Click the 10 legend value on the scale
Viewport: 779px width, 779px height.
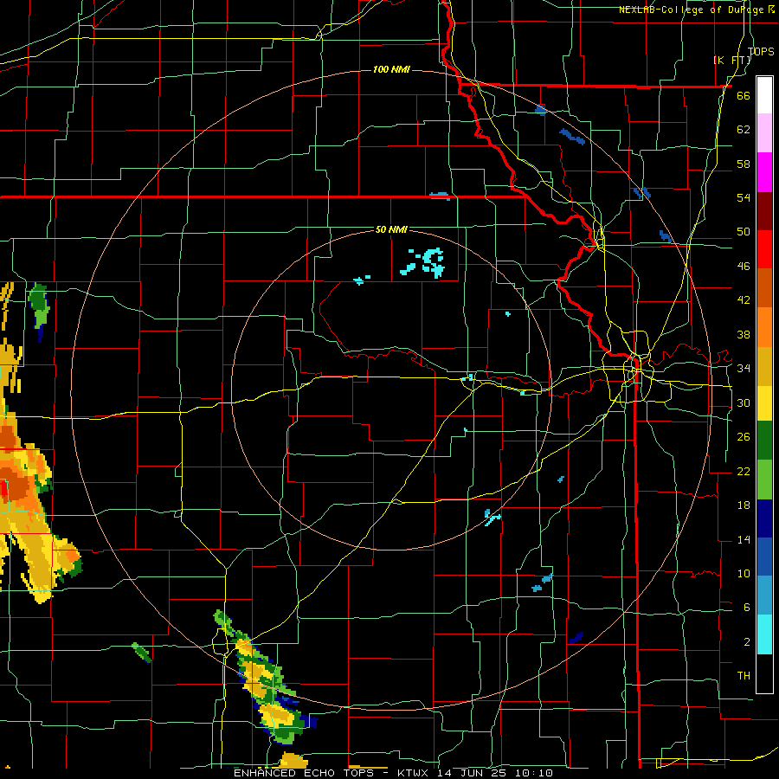tap(744, 574)
